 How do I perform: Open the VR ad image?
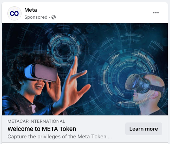click(85, 69)
